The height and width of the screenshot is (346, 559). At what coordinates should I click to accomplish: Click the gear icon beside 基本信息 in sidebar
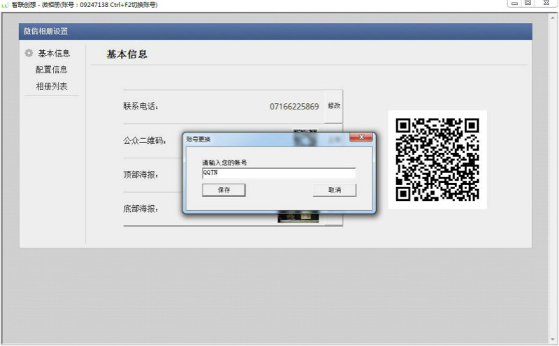click(x=29, y=53)
